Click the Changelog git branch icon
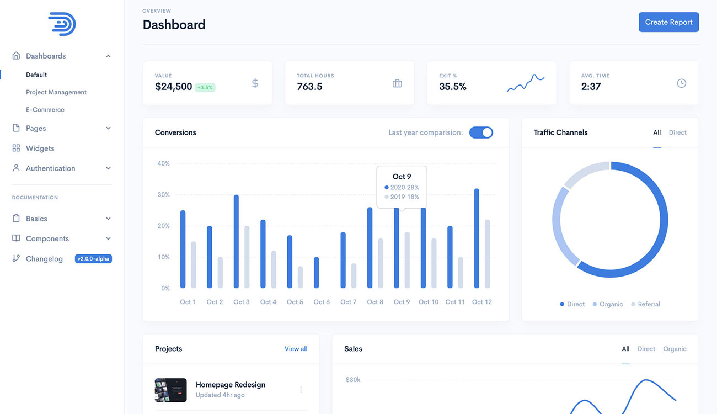This screenshot has width=717, height=414. coord(16,258)
